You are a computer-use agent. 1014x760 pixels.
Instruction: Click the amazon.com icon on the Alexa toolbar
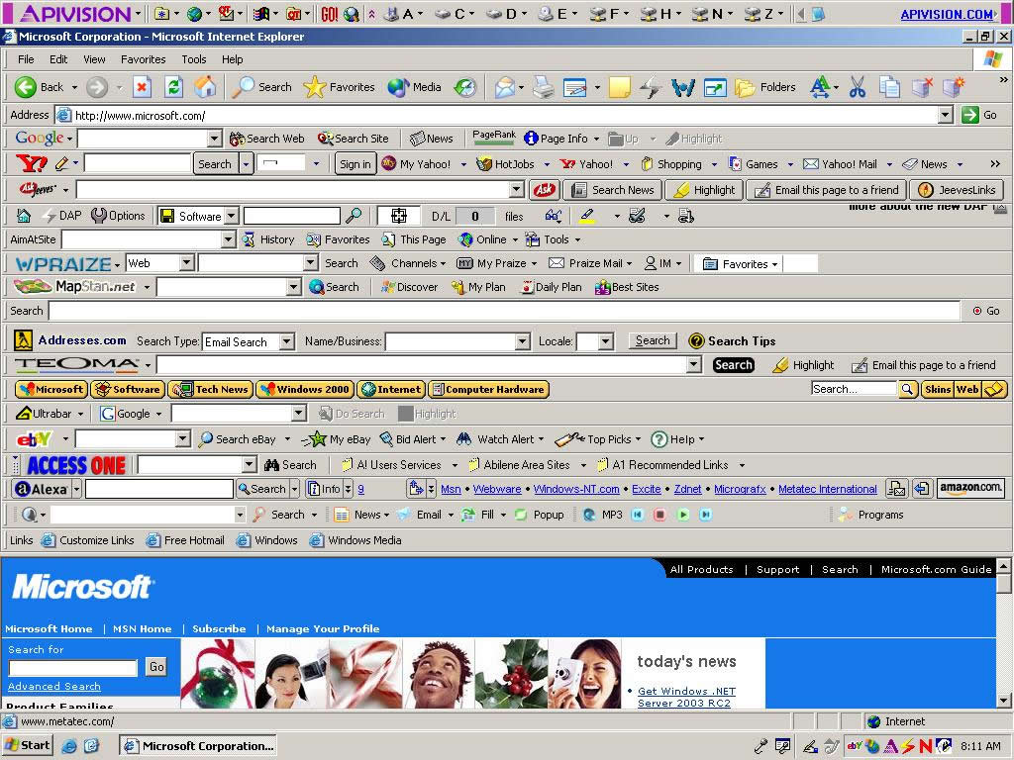(x=969, y=488)
